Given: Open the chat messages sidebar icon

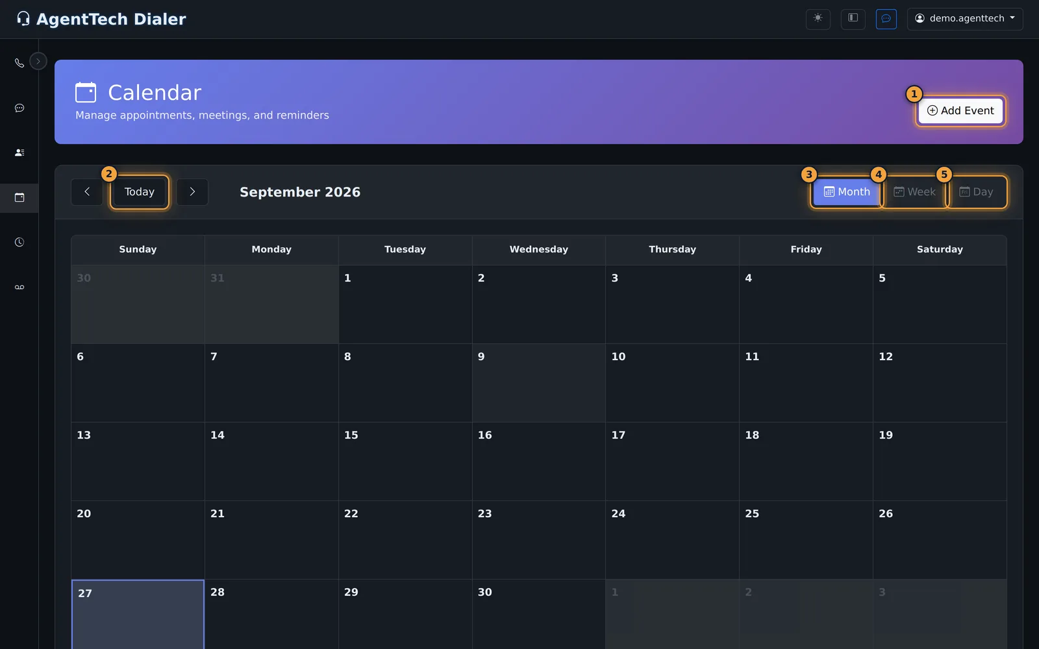Looking at the screenshot, I should [19, 108].
